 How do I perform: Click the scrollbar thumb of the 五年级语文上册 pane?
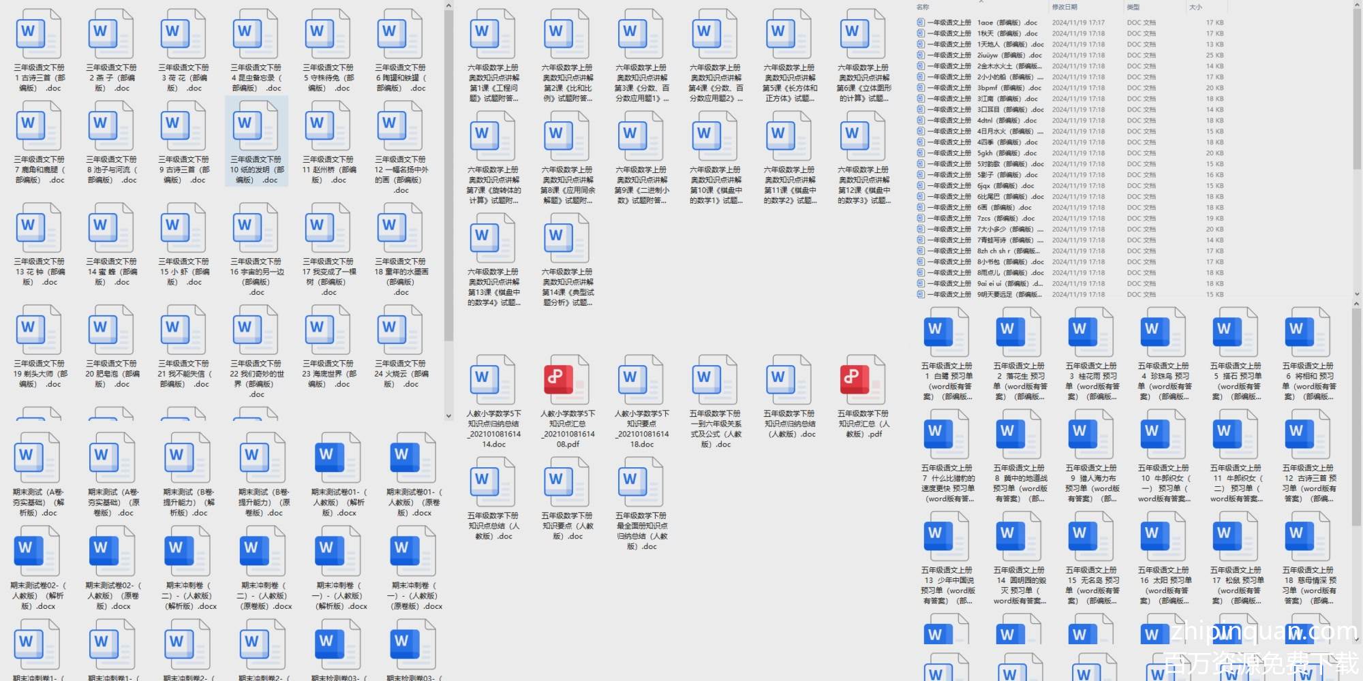pos(1356,415)
